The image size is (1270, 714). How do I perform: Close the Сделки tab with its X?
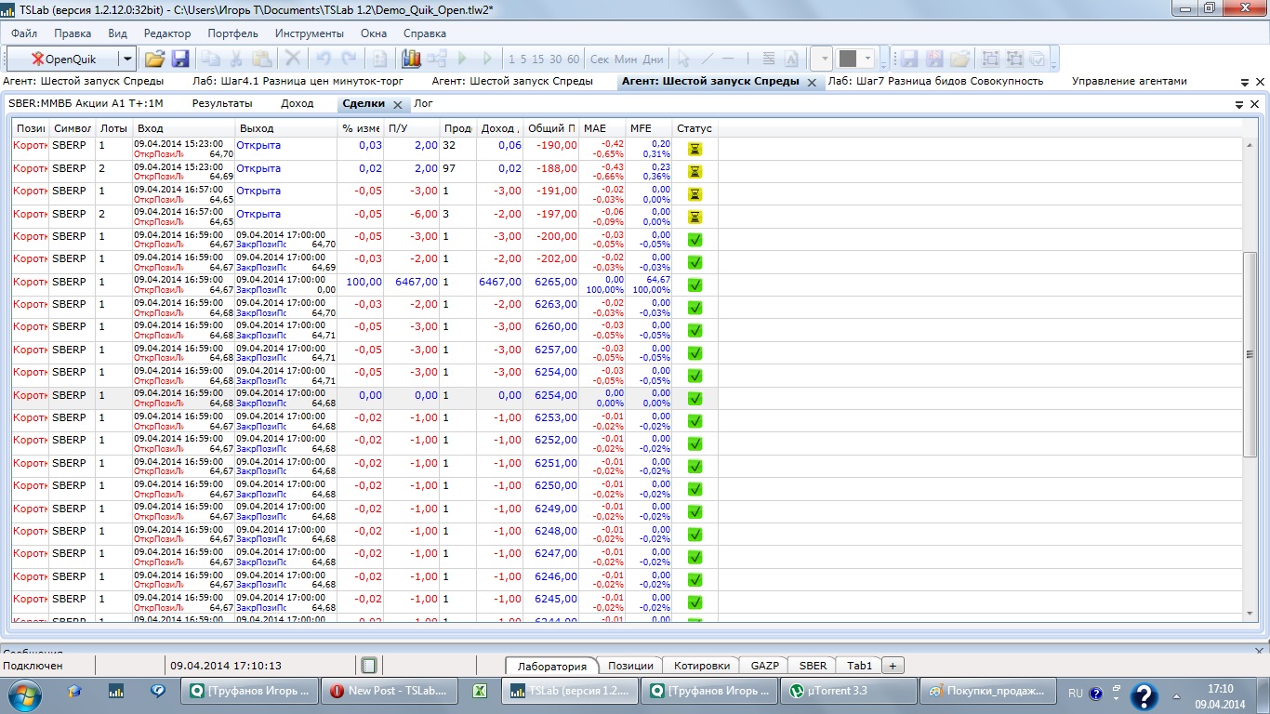[397, 105]
